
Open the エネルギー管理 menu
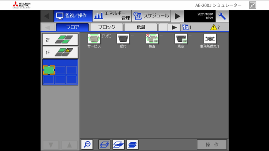(x=112, y=16)
